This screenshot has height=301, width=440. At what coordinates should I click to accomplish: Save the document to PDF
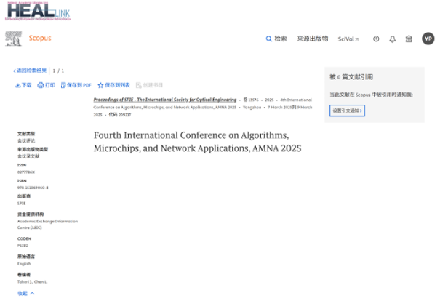click(76, 85)
